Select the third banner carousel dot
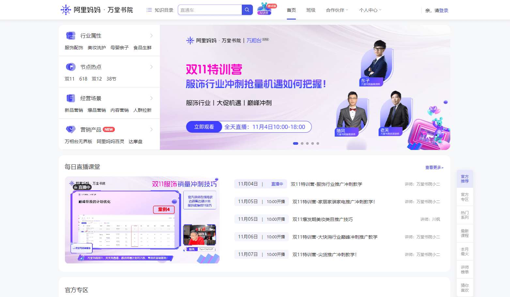 point(307,143)
